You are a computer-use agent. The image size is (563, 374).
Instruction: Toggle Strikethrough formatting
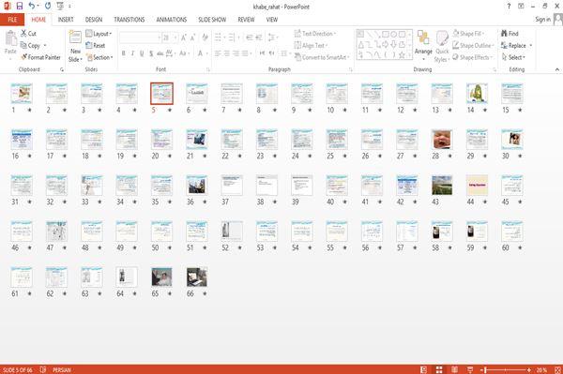coord(160,53)
